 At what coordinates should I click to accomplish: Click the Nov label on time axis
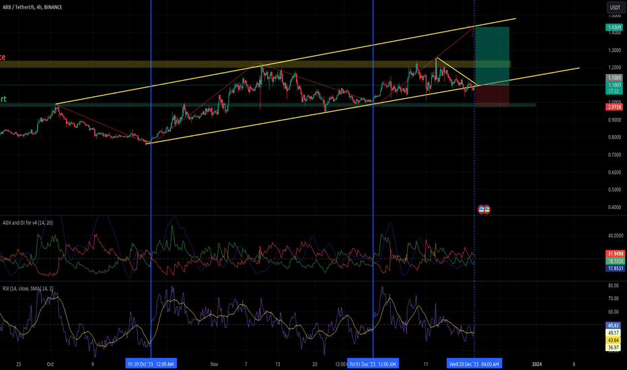coord(215,364)
